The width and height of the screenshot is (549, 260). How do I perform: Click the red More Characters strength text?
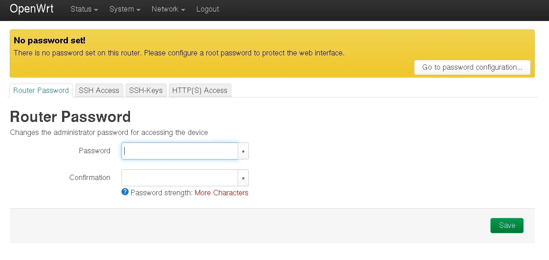tap(221, 193)
